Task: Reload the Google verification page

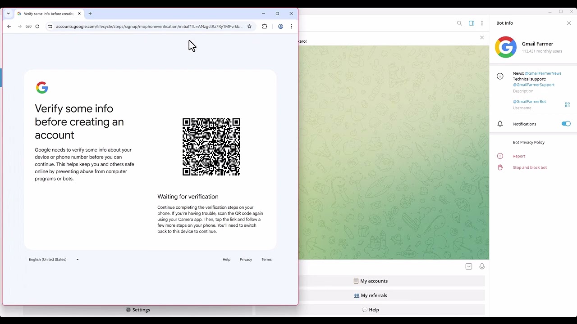Action: [37, 27]
